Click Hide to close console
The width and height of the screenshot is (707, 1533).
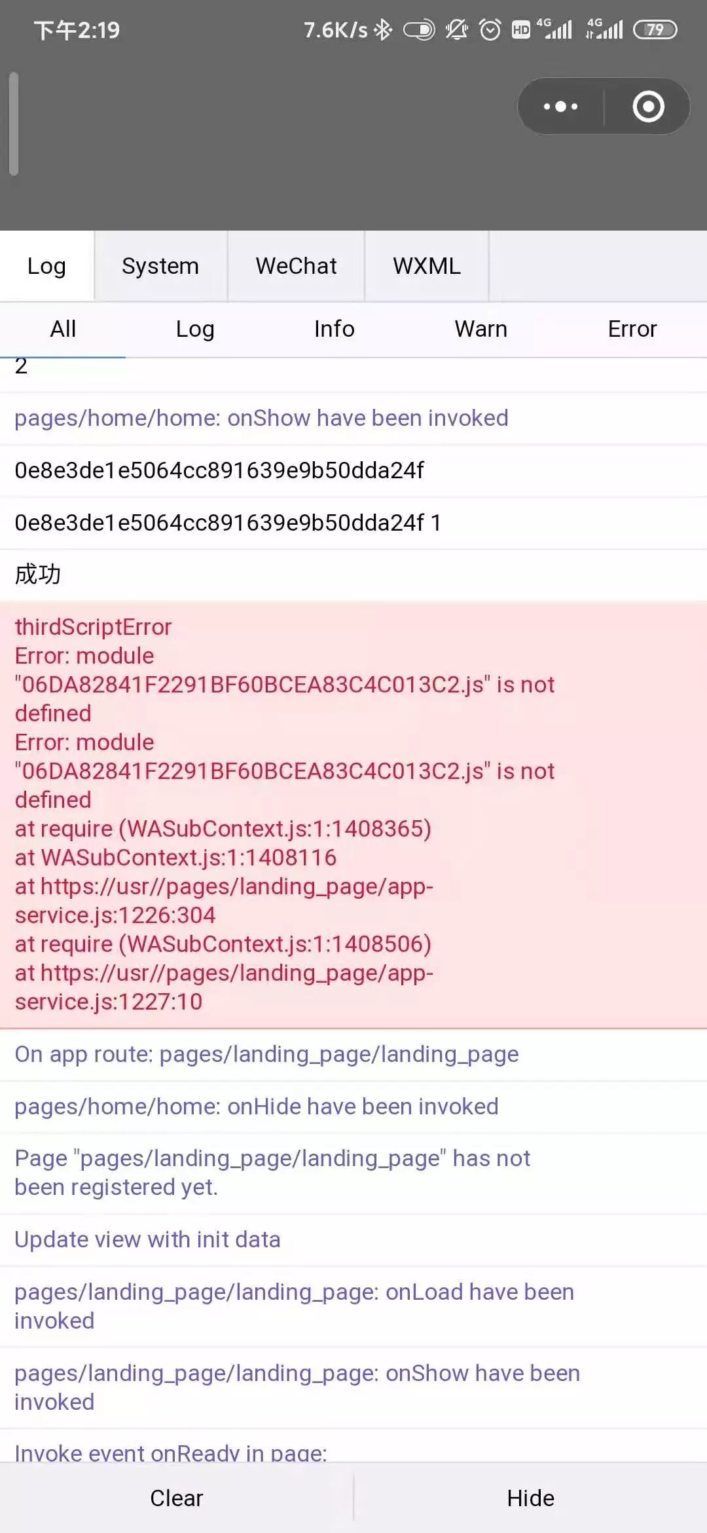pyautogui.click(x=530, y=1498)
